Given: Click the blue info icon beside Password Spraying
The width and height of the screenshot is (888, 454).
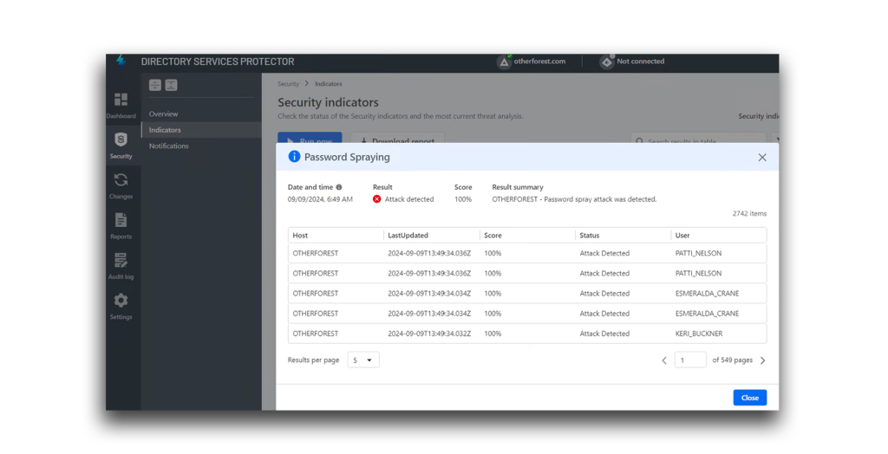Looking at the screenshot, I should tap(294, 157).
